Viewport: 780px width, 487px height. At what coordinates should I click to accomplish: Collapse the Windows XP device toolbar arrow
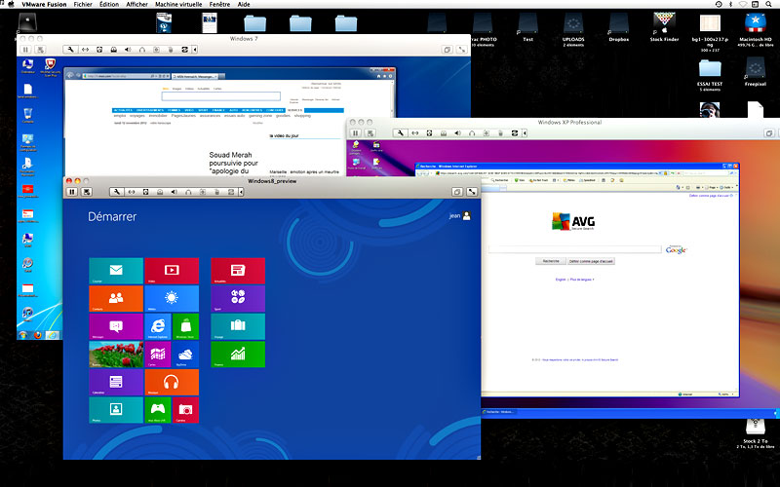click(x=525, y=133)
